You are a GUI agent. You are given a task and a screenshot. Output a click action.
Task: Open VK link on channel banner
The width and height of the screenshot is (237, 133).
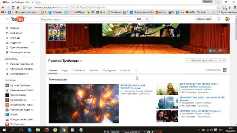click(212, 51)
